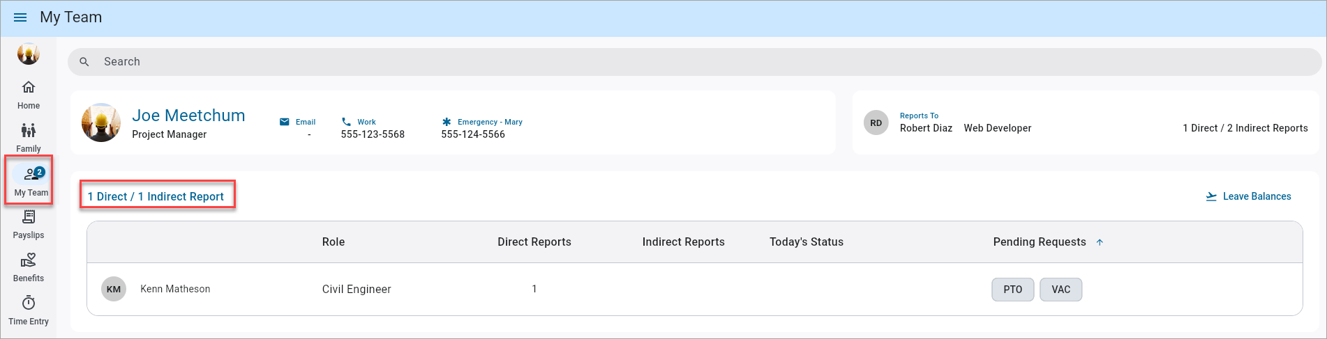Go to Home in sidebar
Screen dimensions: 1327x339
tap(29, 95)
